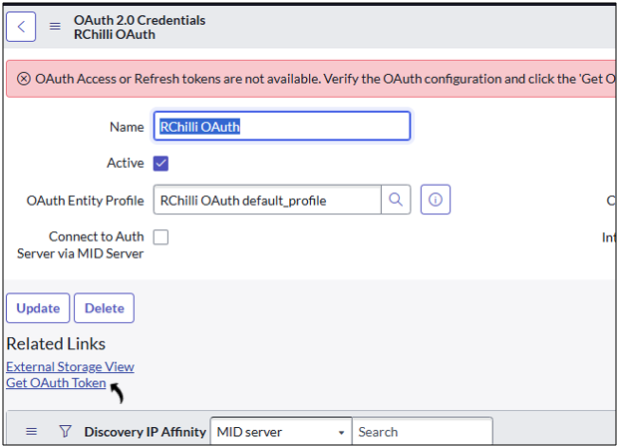This screenshot has height=447, width=617.
Task: Expand the MID server search field dropdown
Action: [341, 432]
